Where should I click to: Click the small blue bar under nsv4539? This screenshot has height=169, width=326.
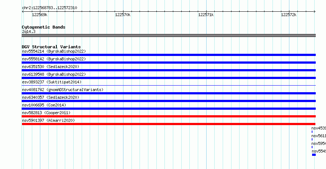[312, 132]
